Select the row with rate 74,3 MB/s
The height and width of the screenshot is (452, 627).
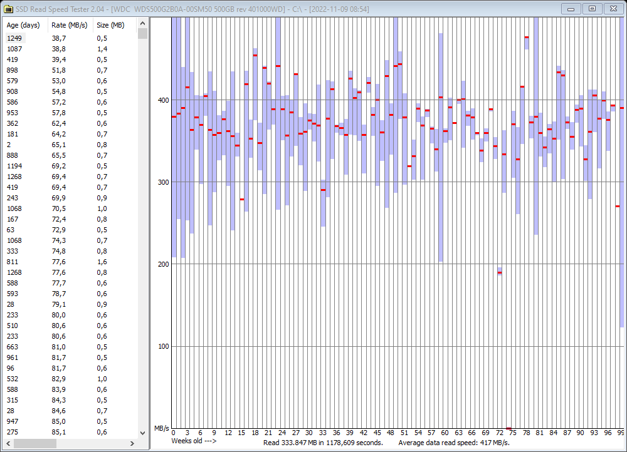click(x=70, y=240)
